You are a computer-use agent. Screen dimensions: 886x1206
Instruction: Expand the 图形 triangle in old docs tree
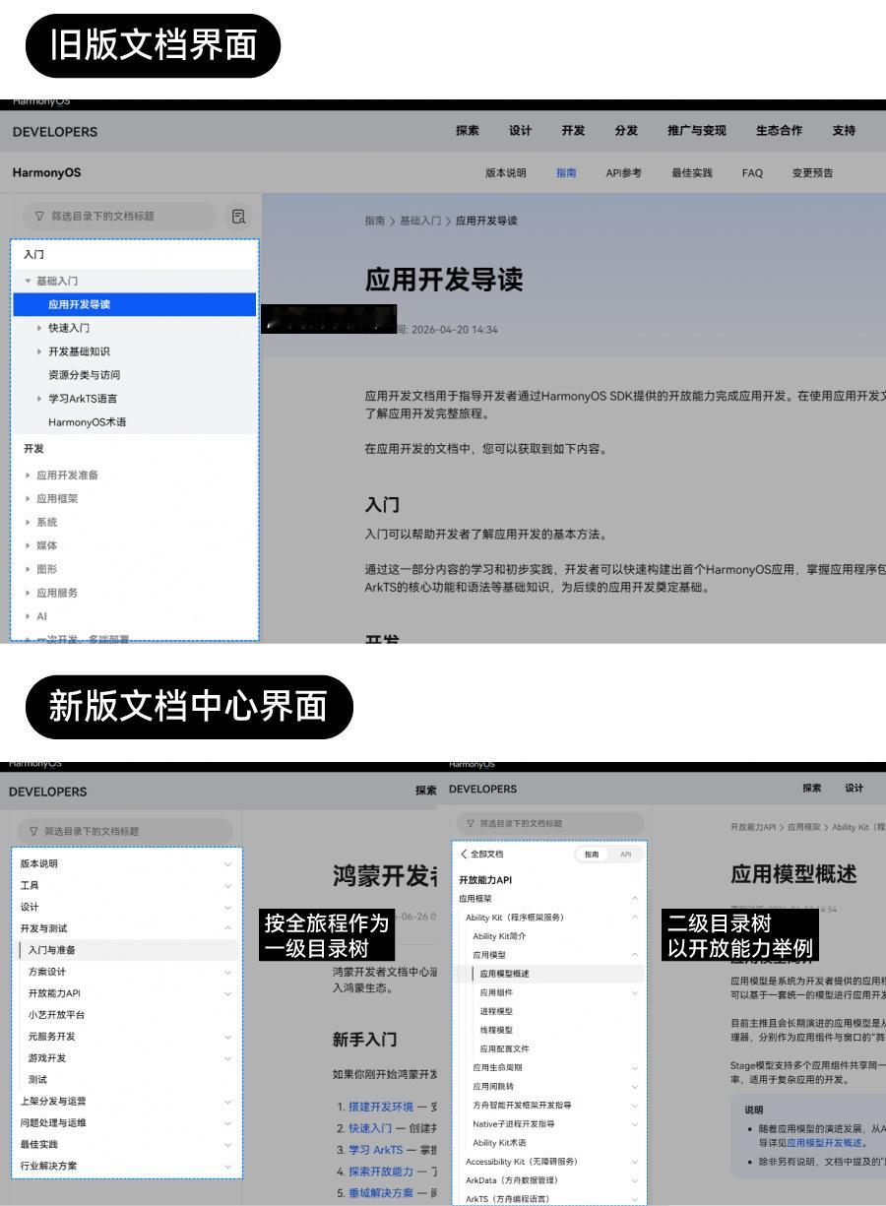coord(28,569)
